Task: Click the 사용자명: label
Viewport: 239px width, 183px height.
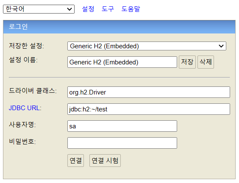Action: 22,125
